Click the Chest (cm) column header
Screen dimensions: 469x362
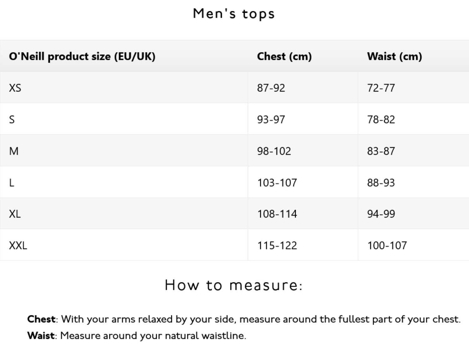(284, 56)
